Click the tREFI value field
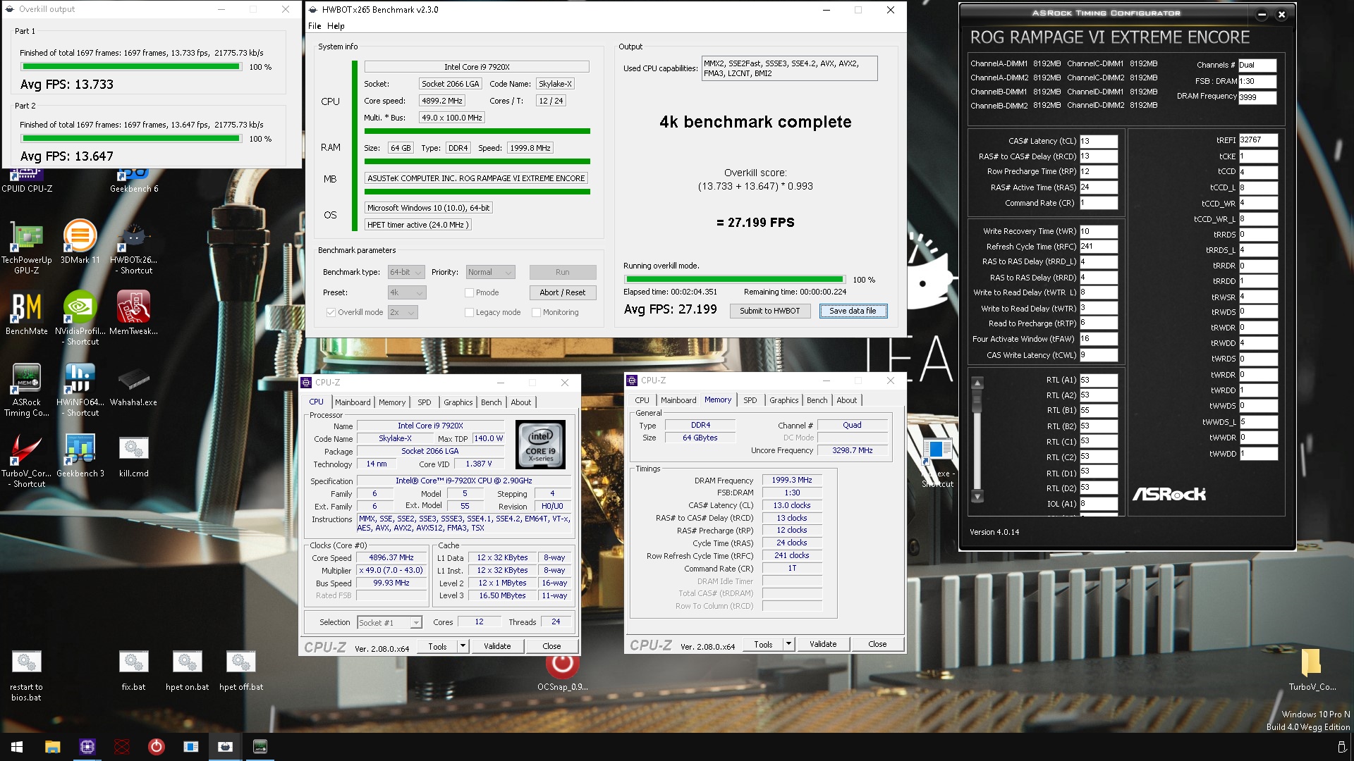The height and width of the screenshot is (761, 1354). pyautogui.click(x=1258, y=140)
